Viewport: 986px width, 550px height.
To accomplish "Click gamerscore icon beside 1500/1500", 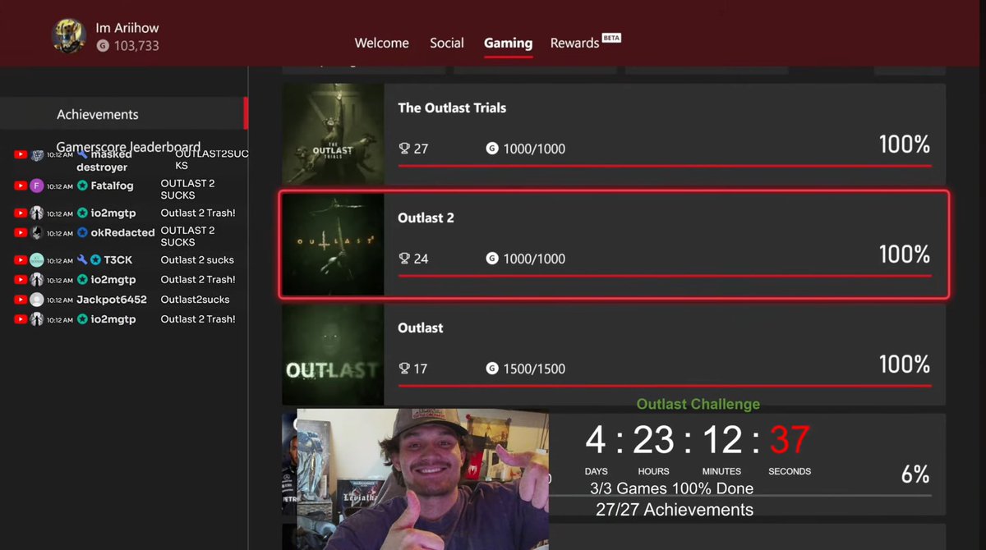I will [x=492, y=369].
